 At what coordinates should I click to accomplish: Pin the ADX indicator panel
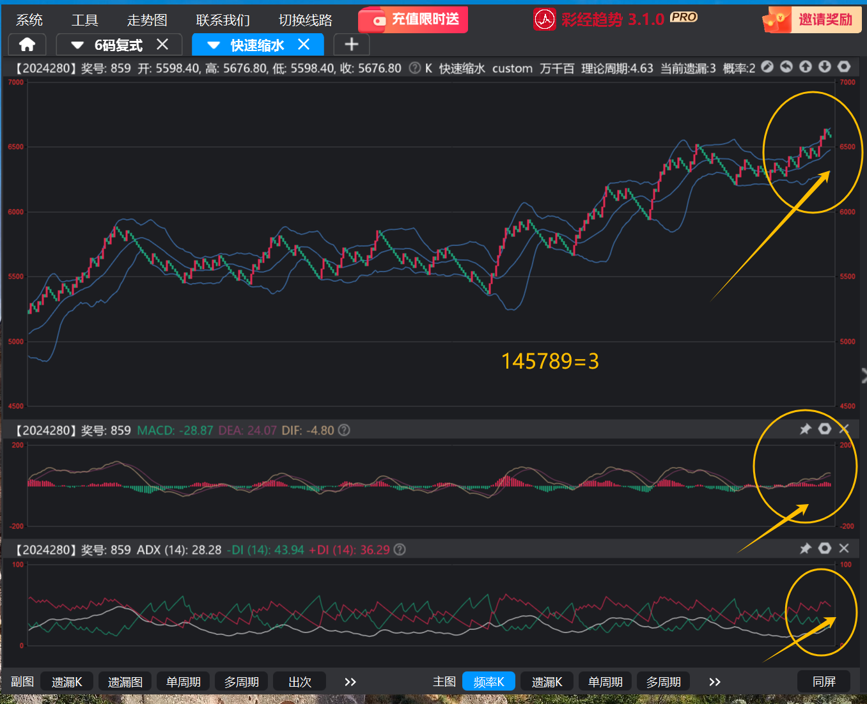[806, 549]
